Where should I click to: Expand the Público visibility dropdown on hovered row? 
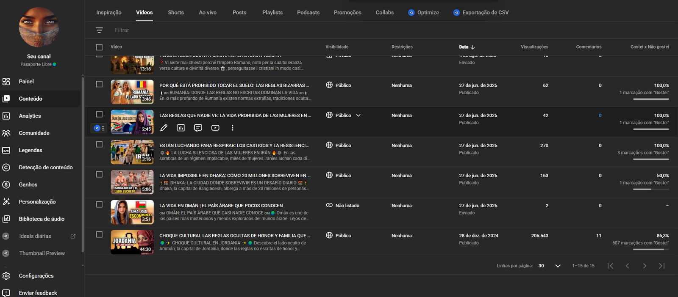coord(358,115)
